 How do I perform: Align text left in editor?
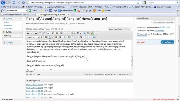click(x=53, y=33)
